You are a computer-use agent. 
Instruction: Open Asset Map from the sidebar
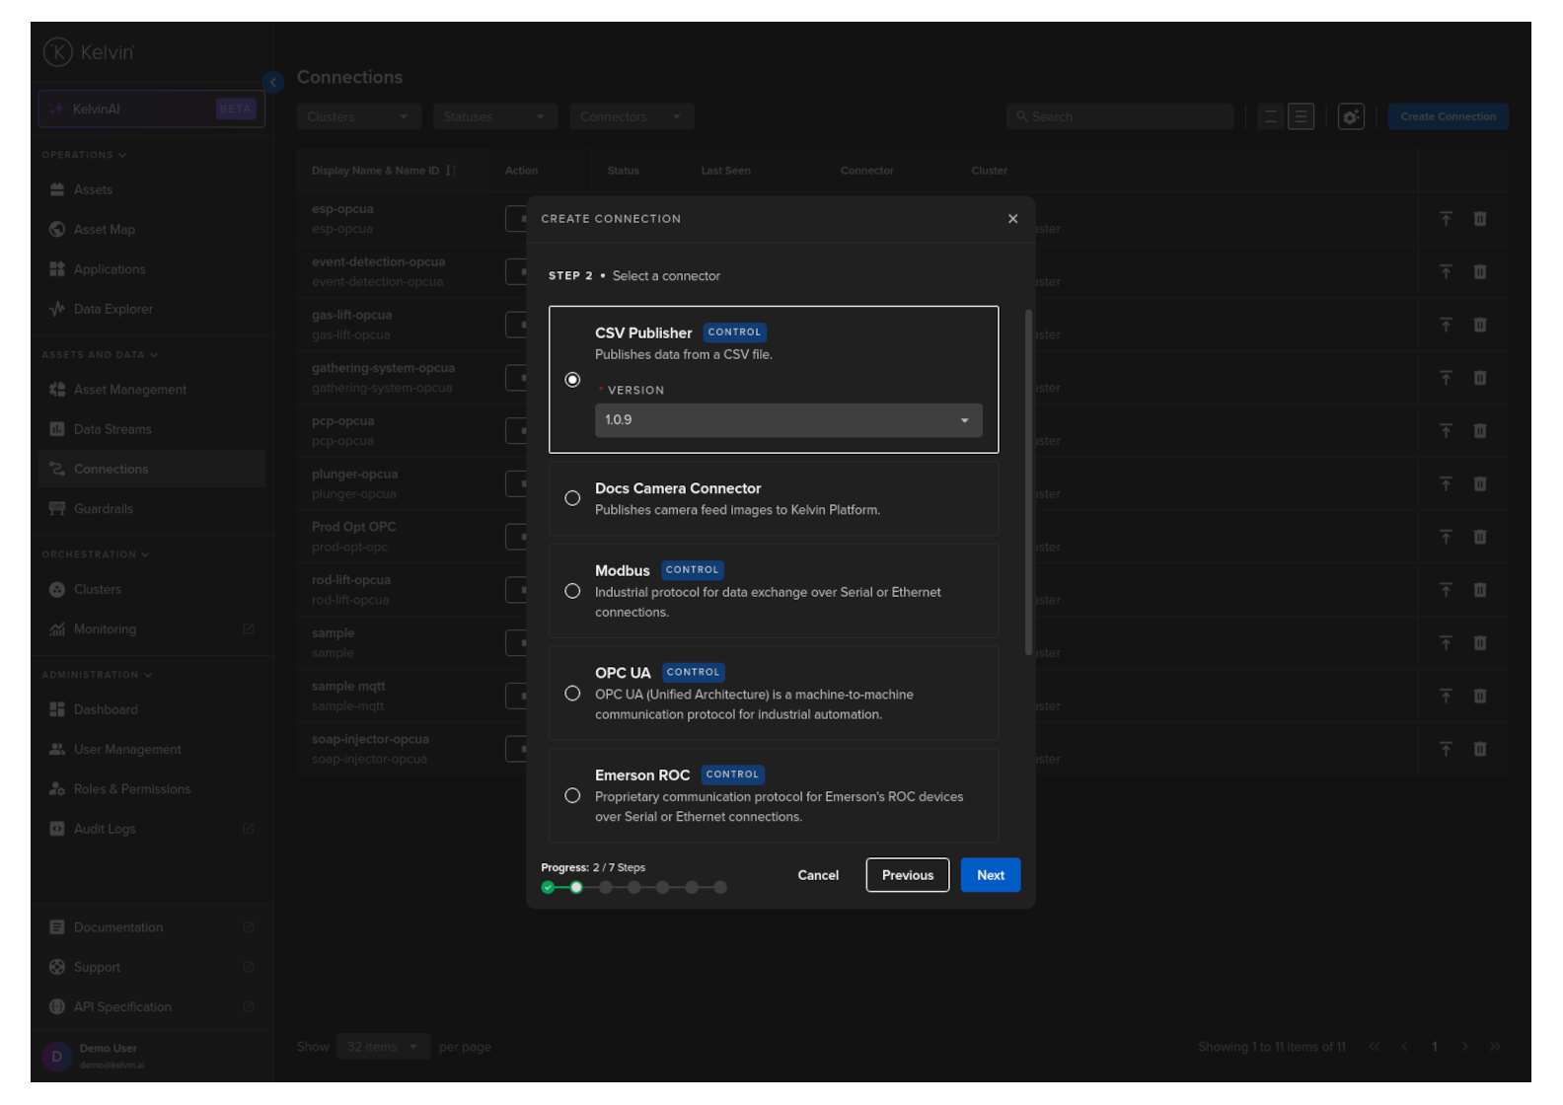(104, 229)
